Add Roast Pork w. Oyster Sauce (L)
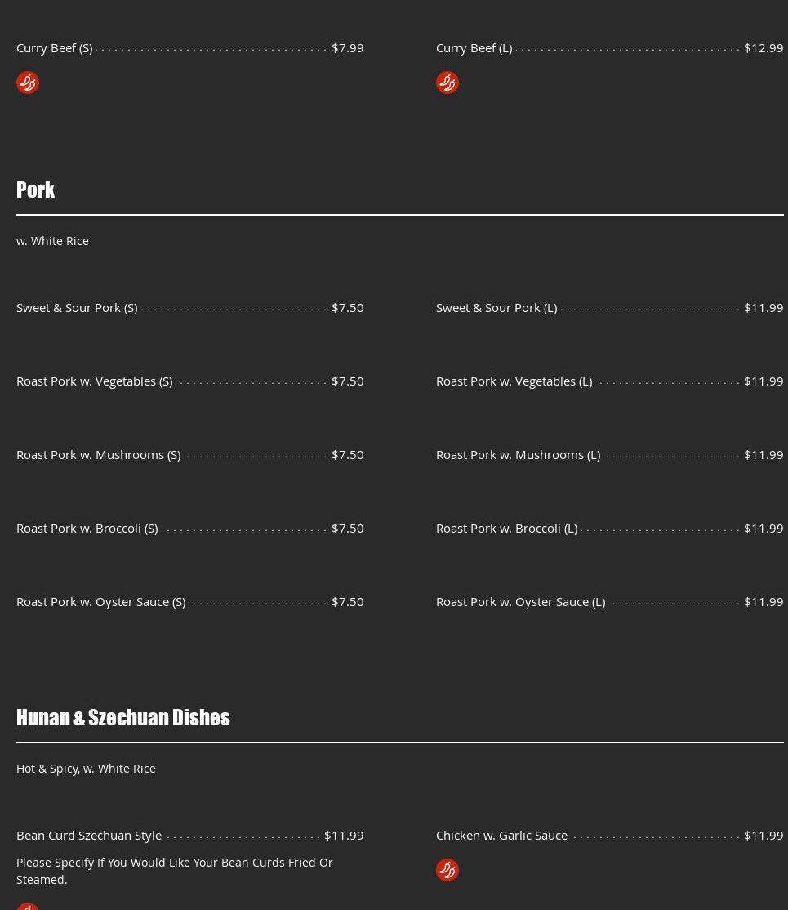Viewport: 788px width, 910px height. (x=521, y=601)
